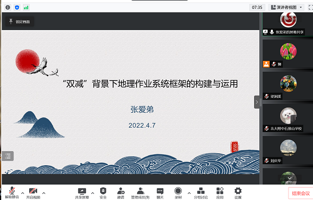The width and height of the screenshot is (313, 200).
Task: Collapse the participant video side panel
Action: [x=257, y=102]
